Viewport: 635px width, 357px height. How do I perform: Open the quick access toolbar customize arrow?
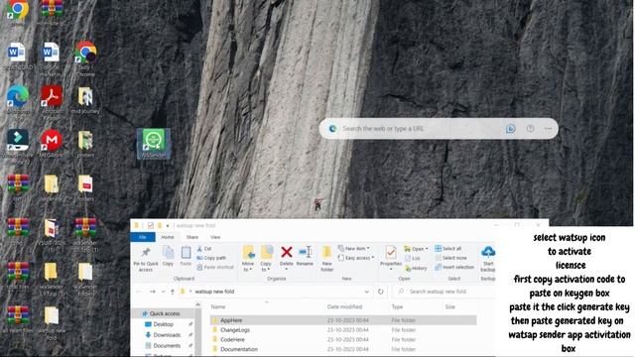168,226
